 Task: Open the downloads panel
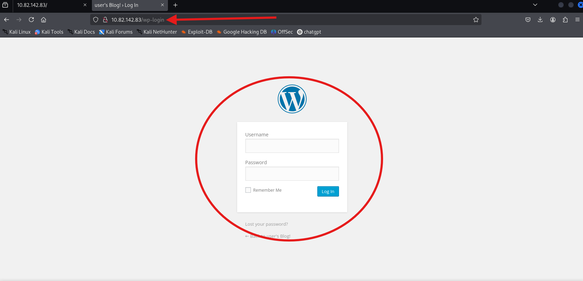pos(540,20)
